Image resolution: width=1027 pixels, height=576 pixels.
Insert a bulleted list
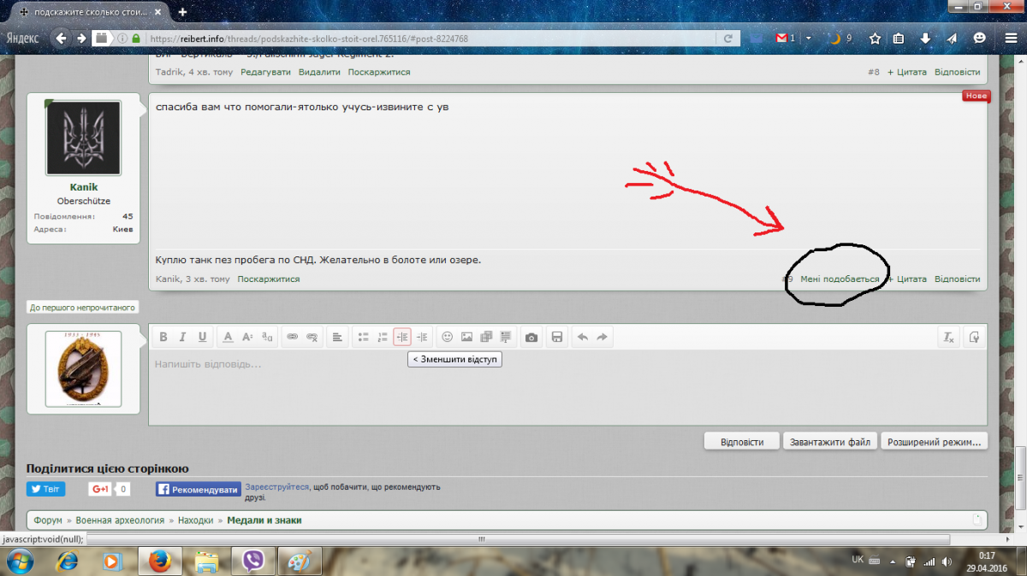tap(363, 338)
